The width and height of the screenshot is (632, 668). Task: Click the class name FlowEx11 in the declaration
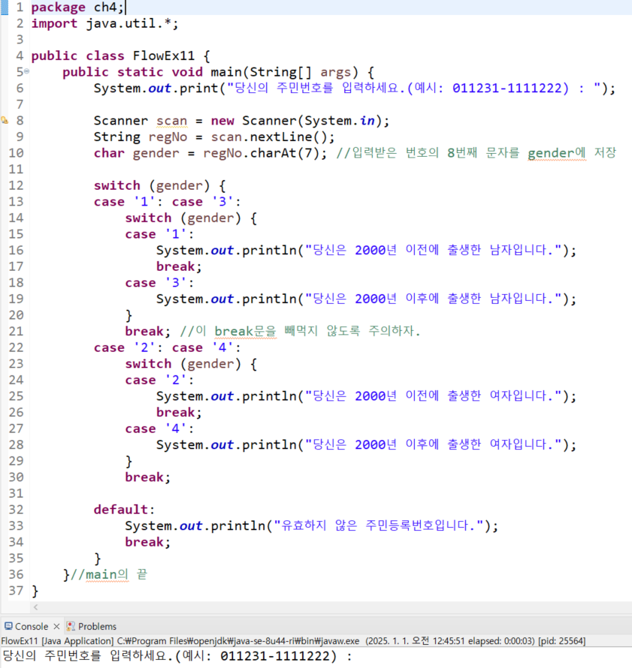click(x=163, y=56)
